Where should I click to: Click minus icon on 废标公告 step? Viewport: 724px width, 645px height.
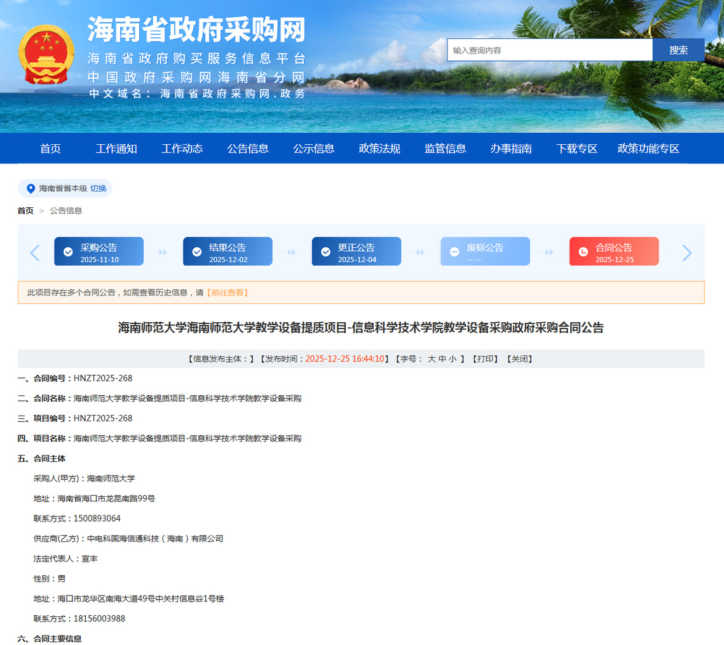pyautogui.click(x=454, y=252)
